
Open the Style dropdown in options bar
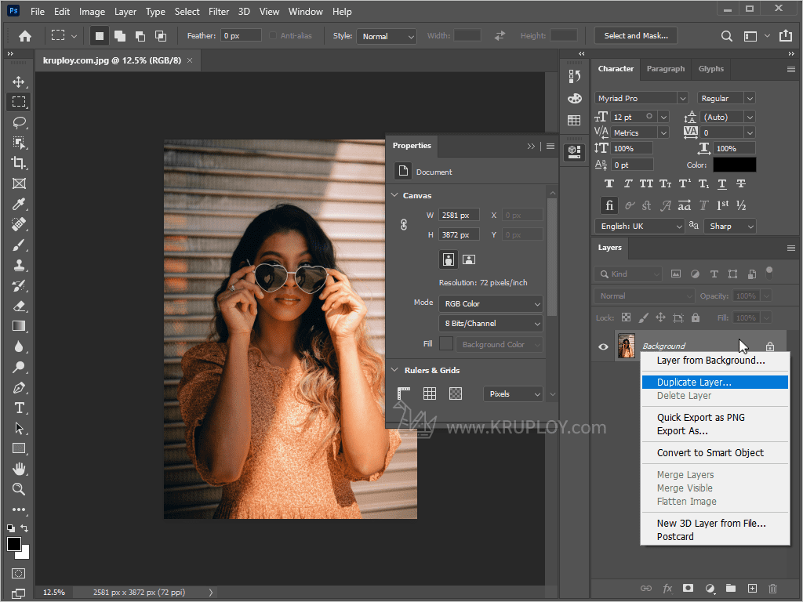(386, 36)
